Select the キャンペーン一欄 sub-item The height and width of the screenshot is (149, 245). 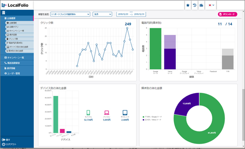[19, 31]
